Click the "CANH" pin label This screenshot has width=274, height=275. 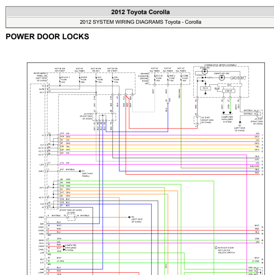point(41,246)
